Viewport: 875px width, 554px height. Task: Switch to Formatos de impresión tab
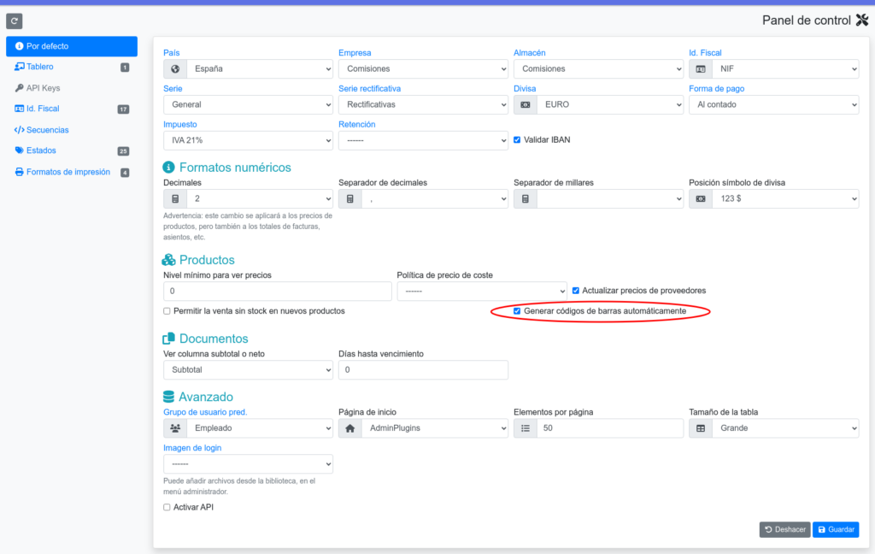tap(68, 172)
